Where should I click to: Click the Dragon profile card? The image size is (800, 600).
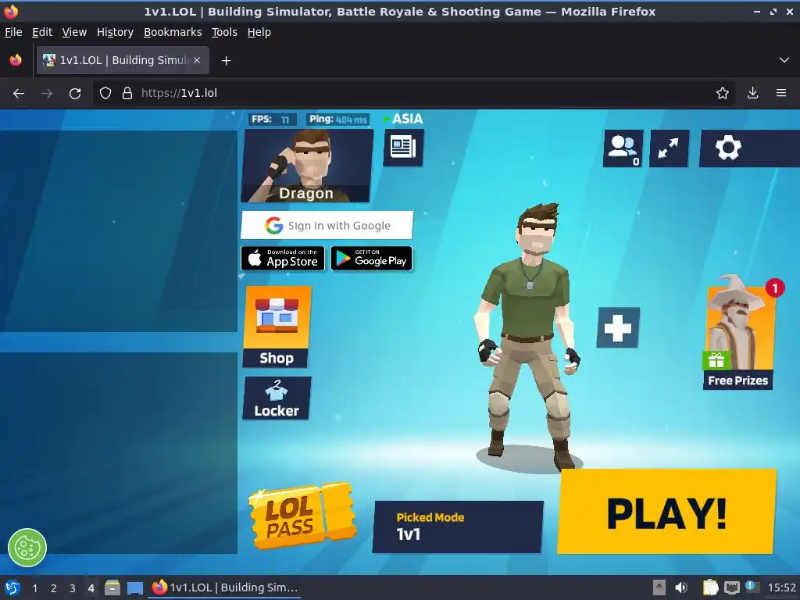click(x=307, y=166)
